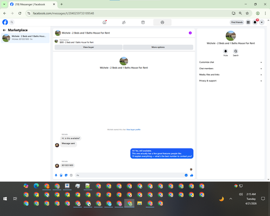Click Michele's avatar beside the phone number message
The width and height of the screenshot is (270, 216).
57,166
